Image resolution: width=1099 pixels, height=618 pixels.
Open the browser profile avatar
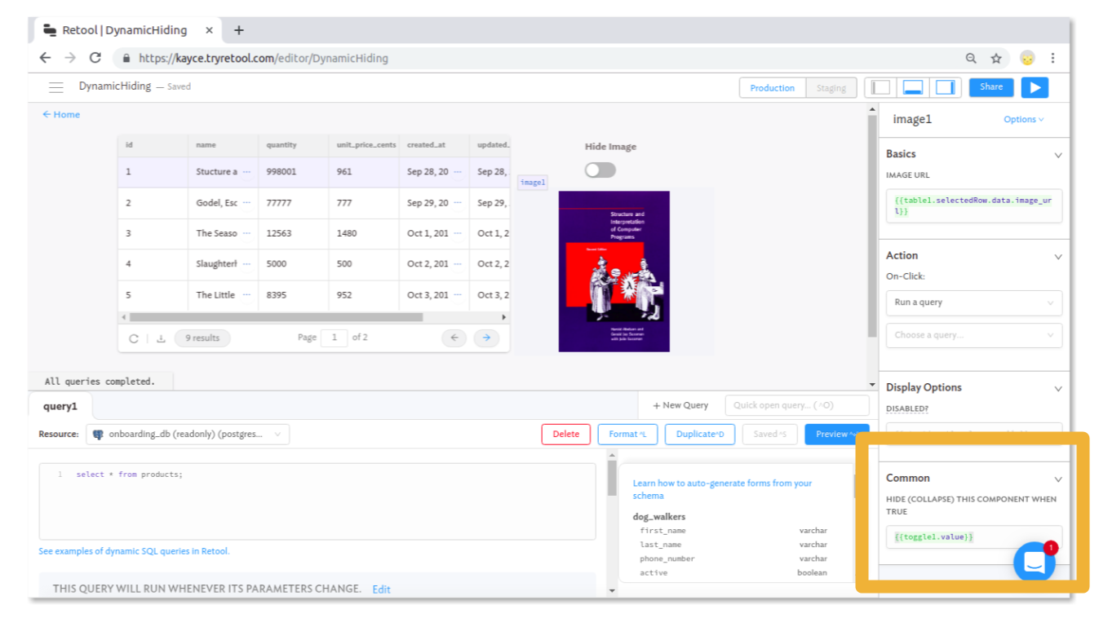coord(1027,58)
